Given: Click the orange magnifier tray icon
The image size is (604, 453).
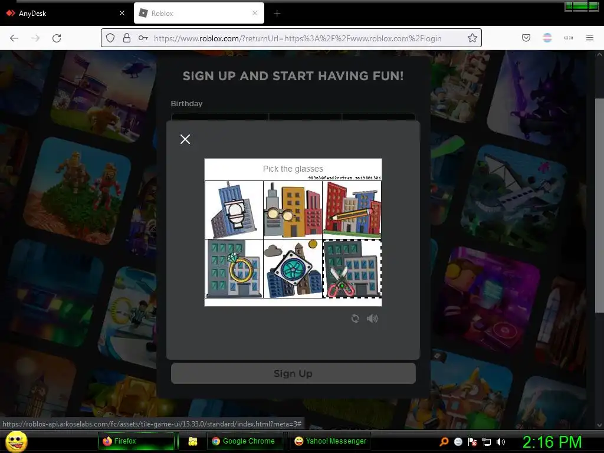Looking at the screenshot, I should (444, 441).
